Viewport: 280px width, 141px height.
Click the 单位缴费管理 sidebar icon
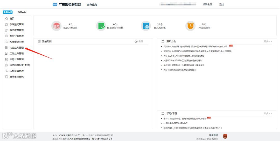tap(6, 30)
